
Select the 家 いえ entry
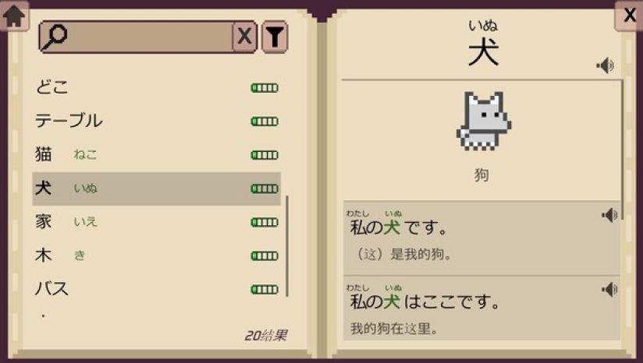(x=156, y=222)
